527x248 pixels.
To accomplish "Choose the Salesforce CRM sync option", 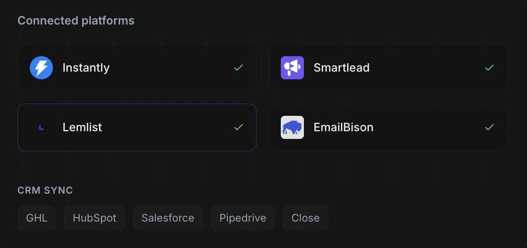I will pyautogui.click(x=168, y=218).
